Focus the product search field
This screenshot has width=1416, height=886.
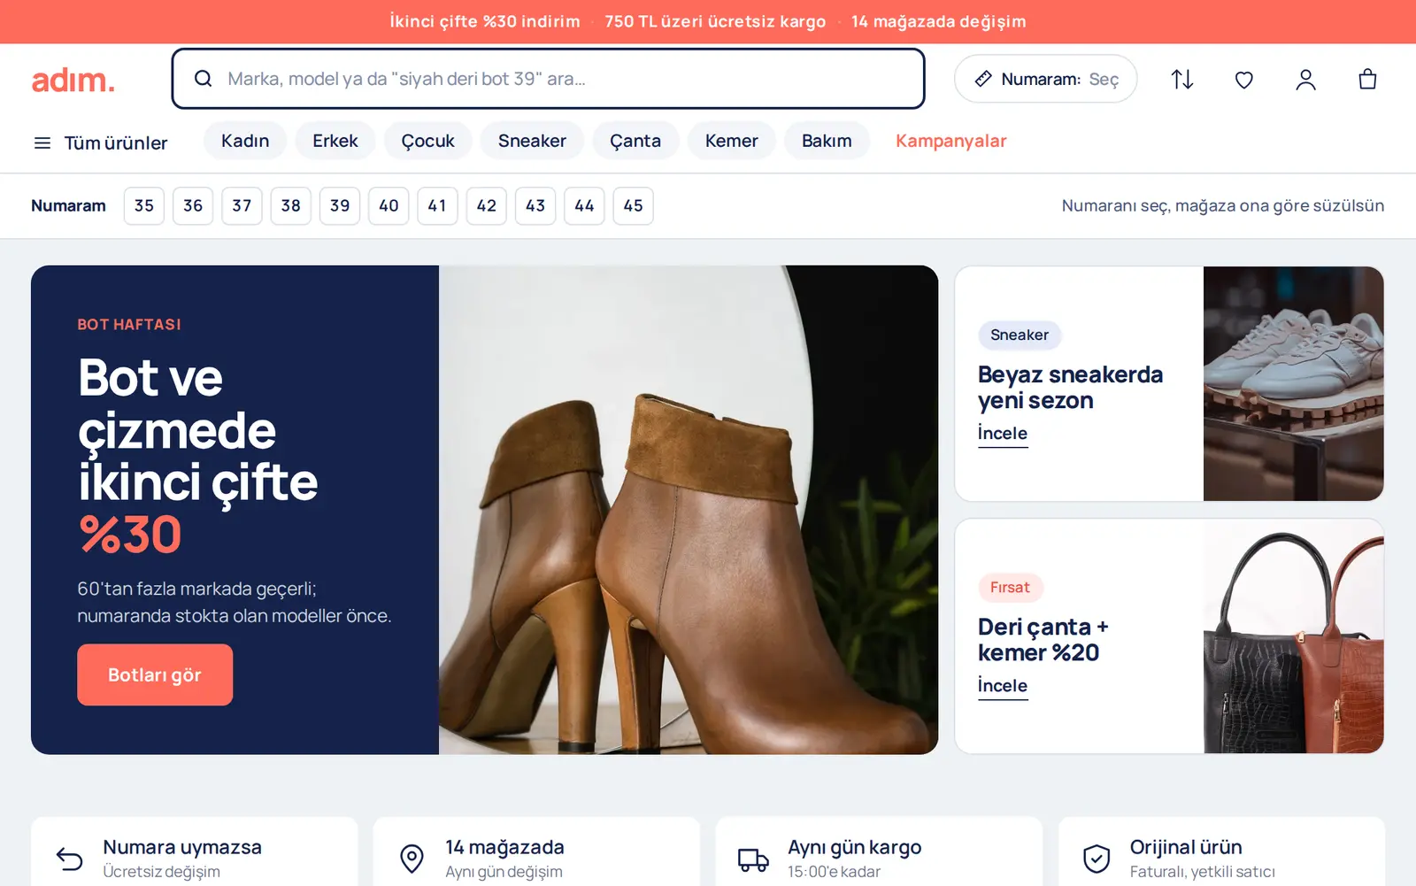[x=548, y=79]
